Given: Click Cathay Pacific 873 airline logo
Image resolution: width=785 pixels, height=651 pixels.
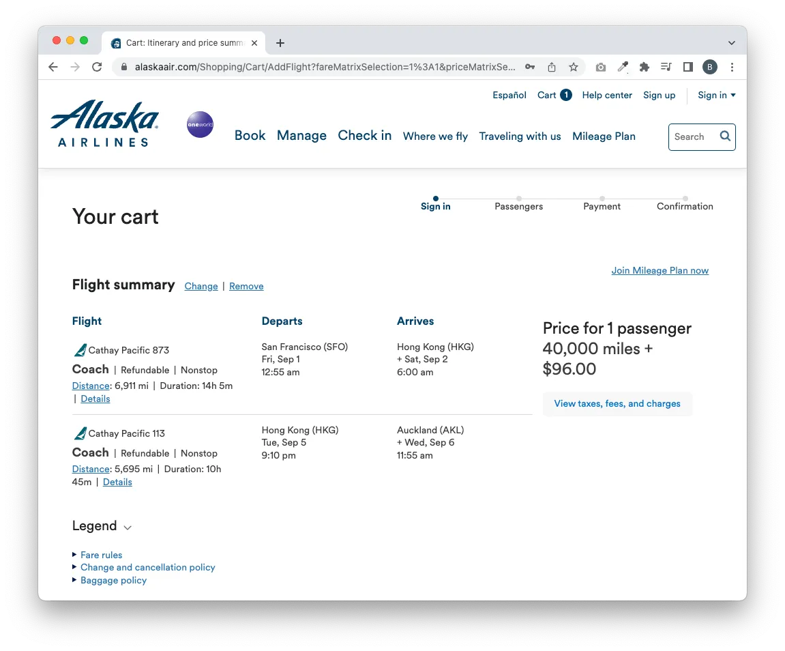Looking at the screenshot, I should point(80,350).
